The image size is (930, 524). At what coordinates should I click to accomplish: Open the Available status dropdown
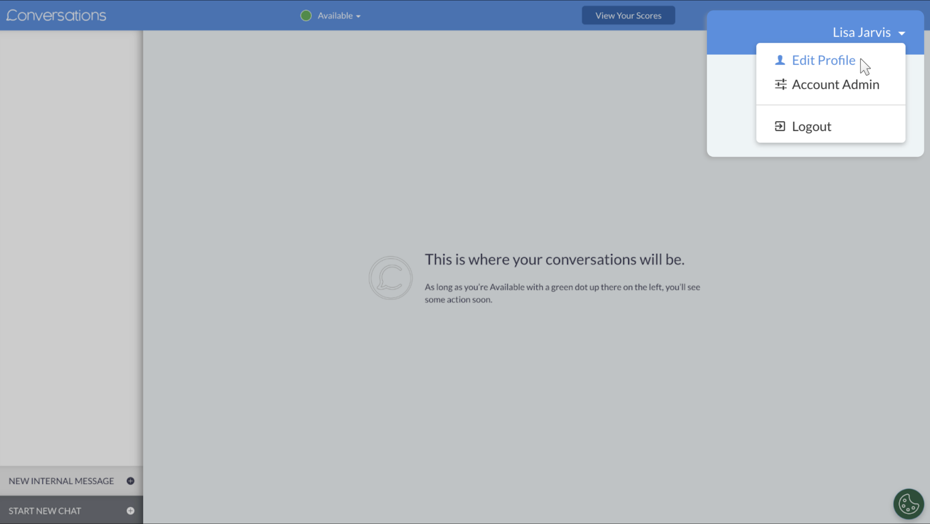[339, 16]
